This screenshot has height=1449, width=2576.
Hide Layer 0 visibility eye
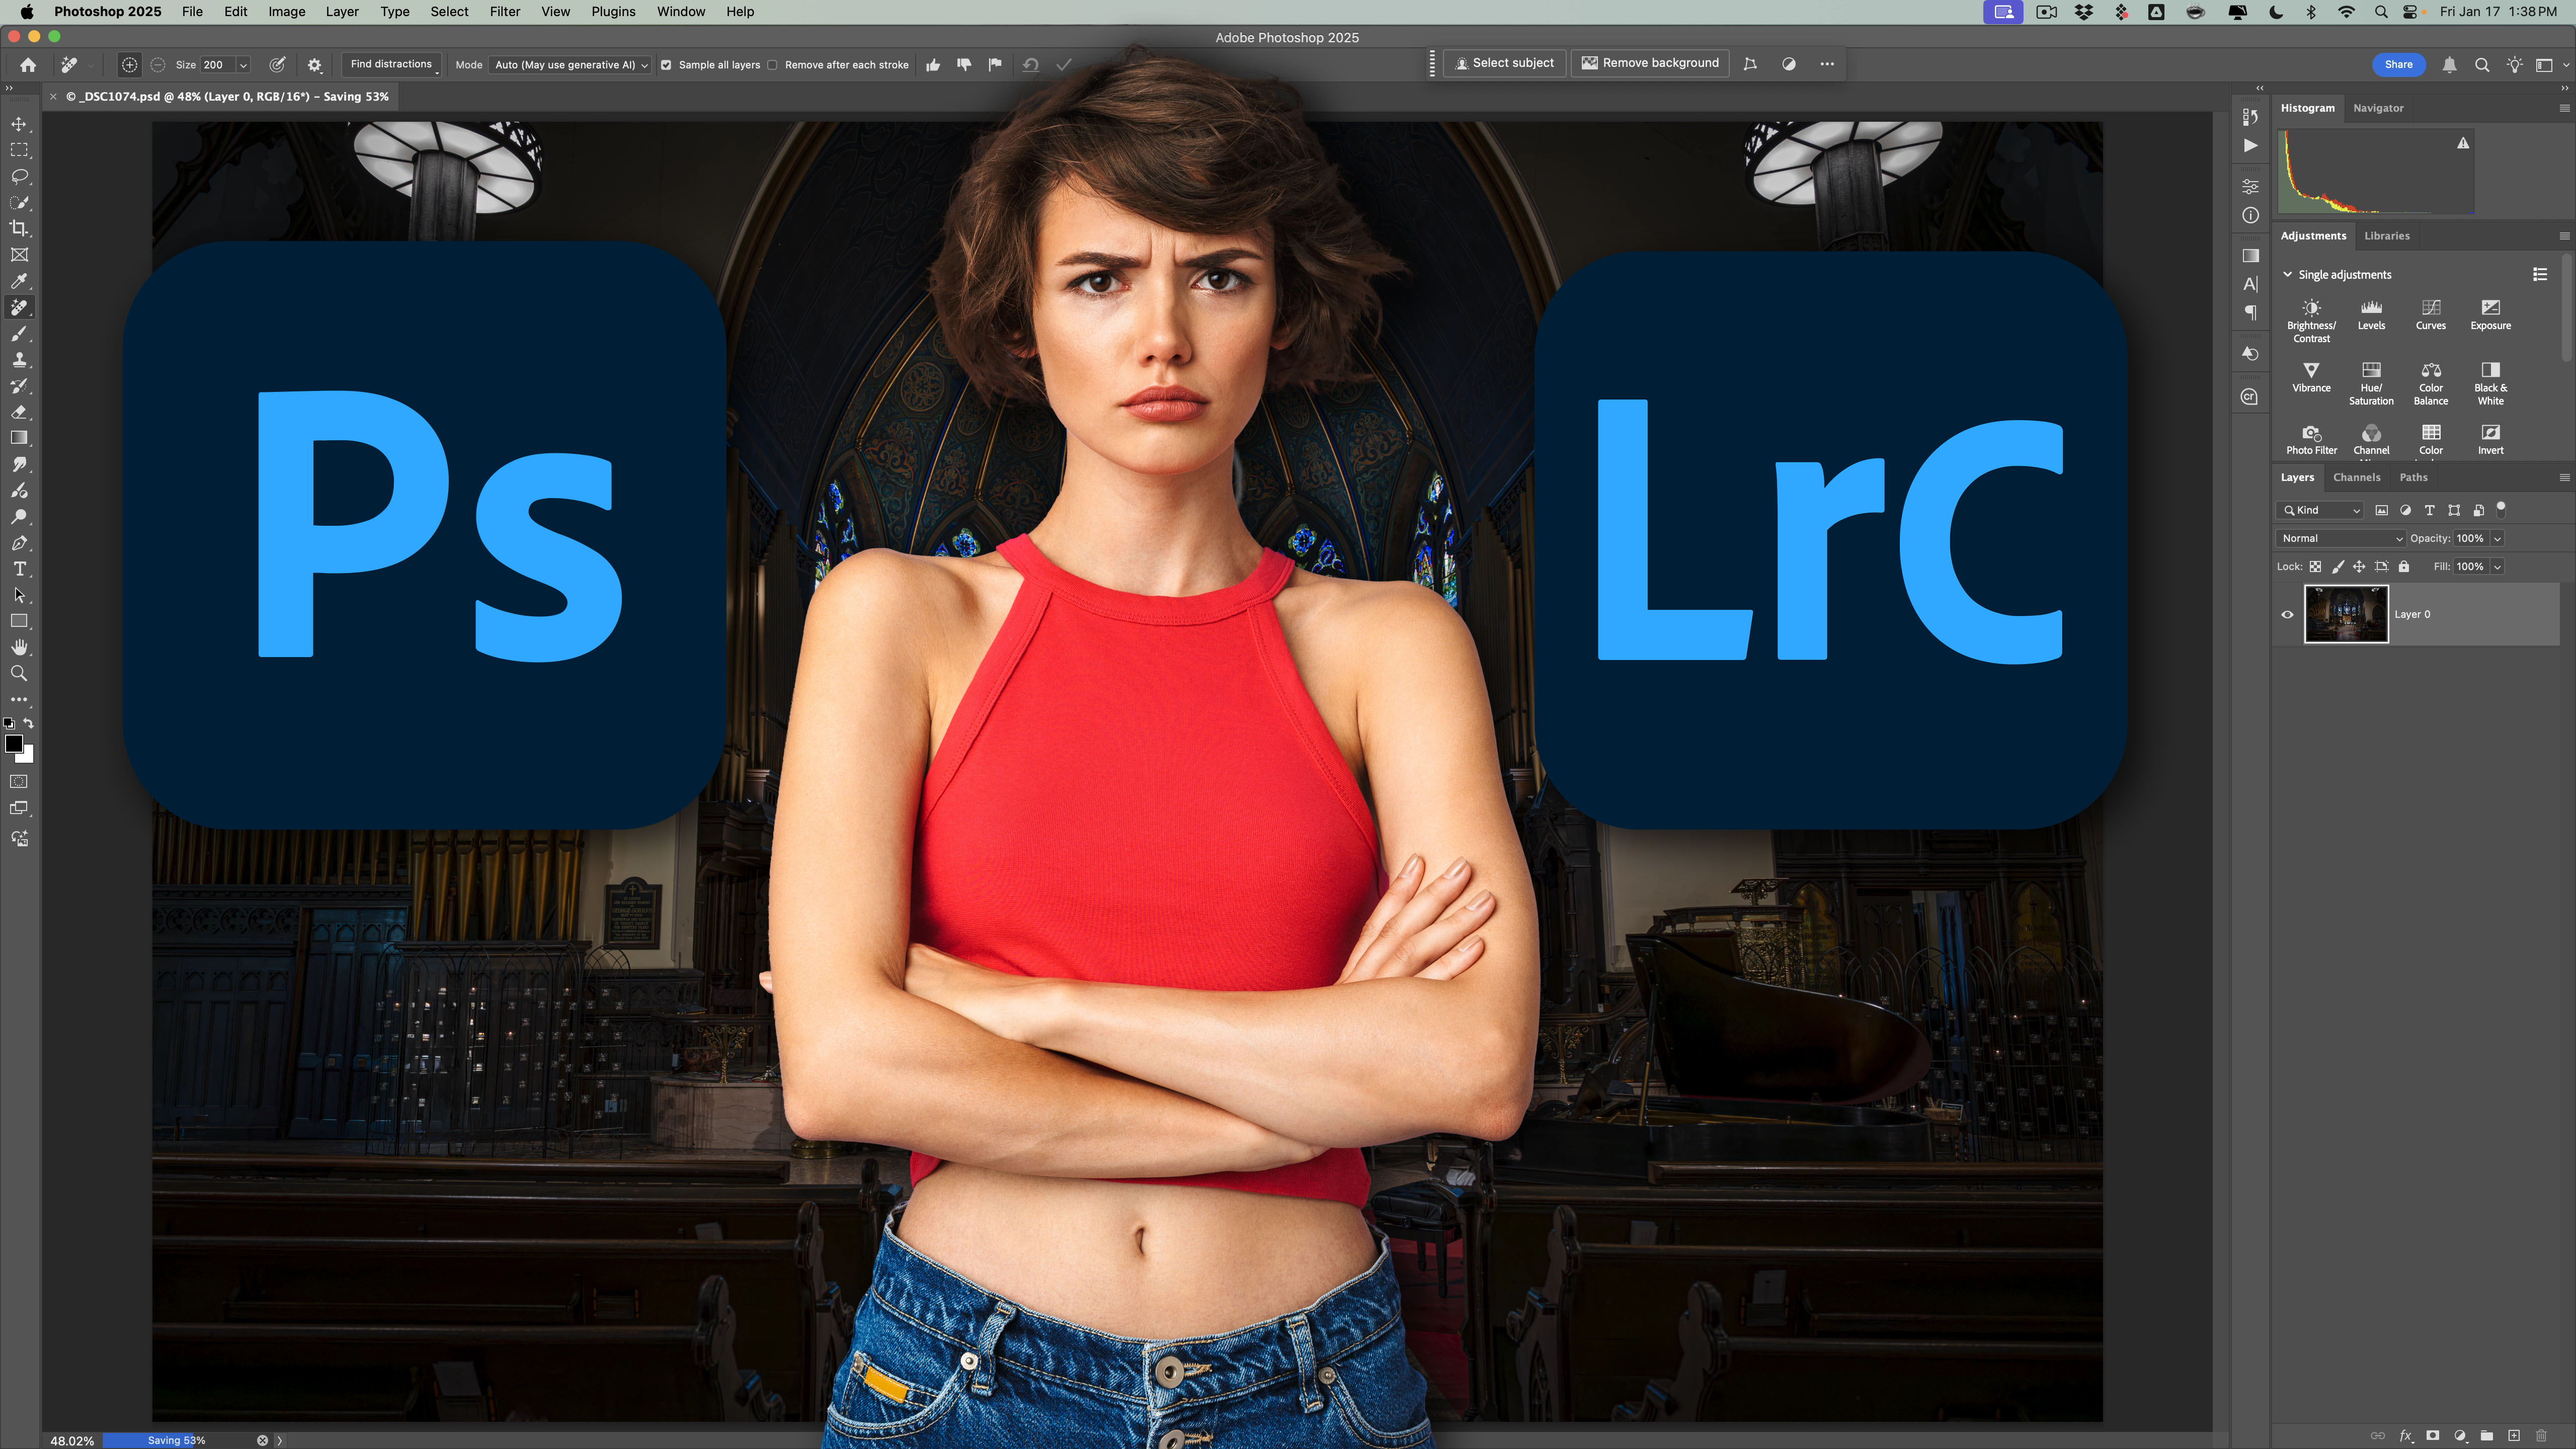(2287, 614)
